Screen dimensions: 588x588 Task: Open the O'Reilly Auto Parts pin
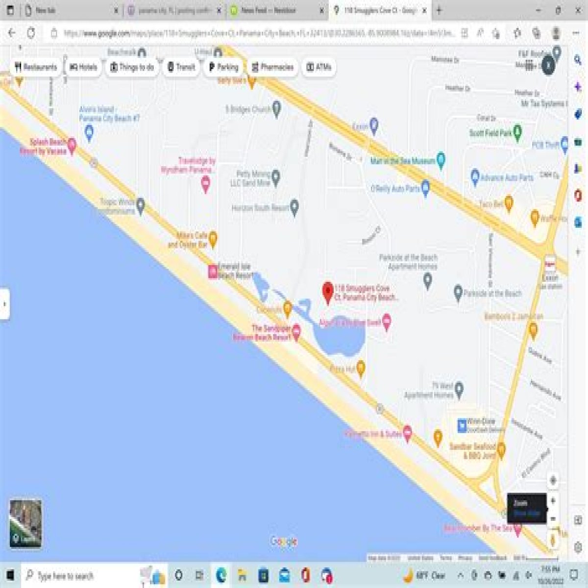click(x=425, y=188)
